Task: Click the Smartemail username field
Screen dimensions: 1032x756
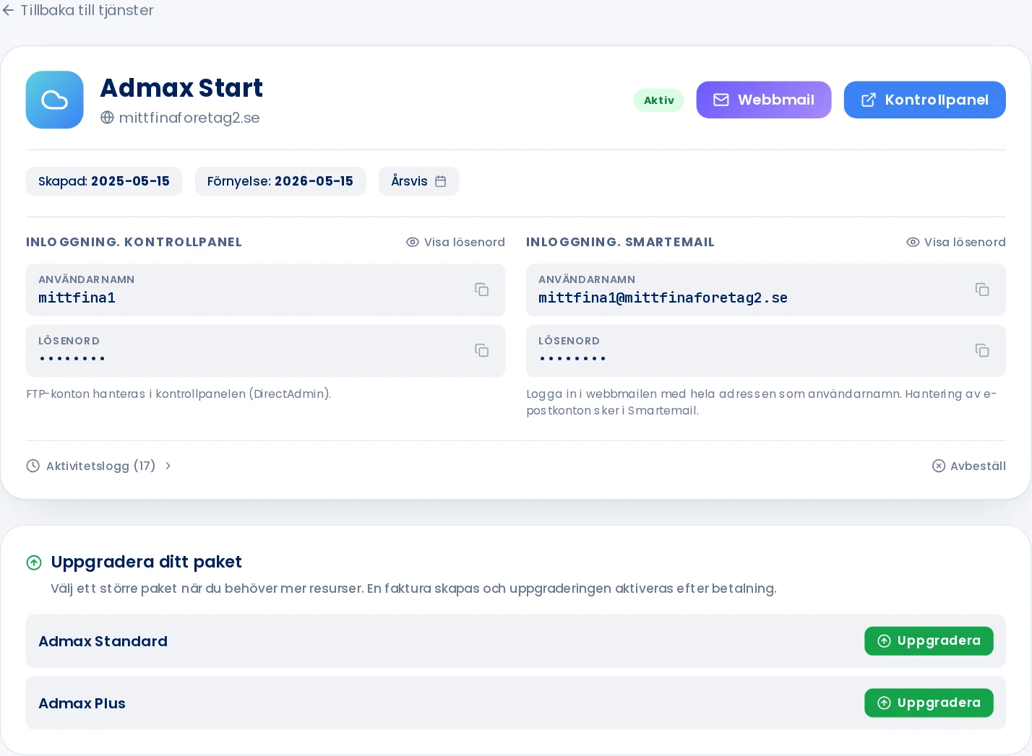Action: point(765,290)
